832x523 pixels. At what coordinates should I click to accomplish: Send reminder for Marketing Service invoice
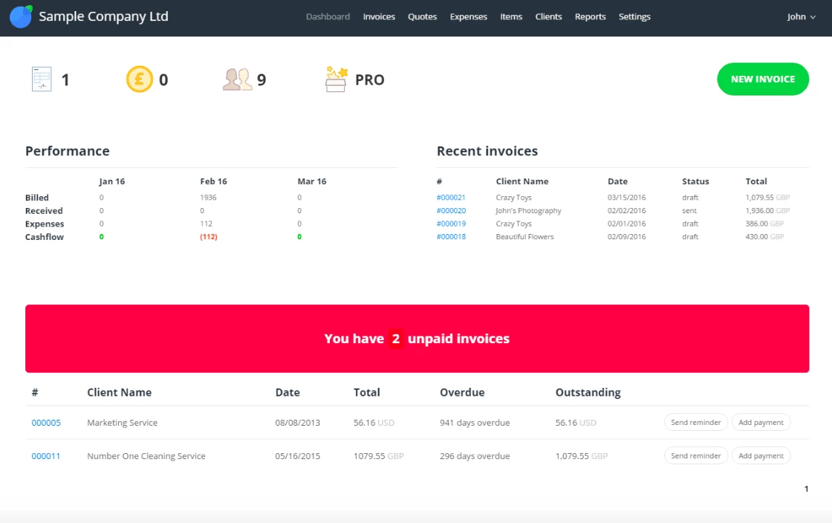click(x=695, y=423)
